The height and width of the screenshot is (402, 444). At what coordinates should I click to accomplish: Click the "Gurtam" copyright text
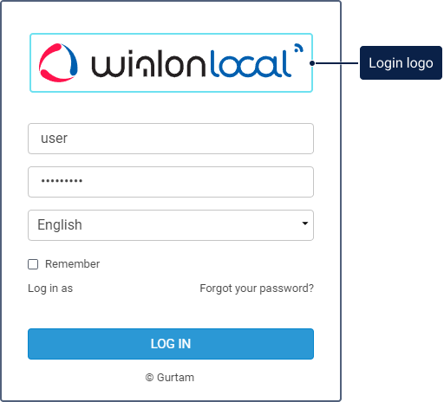(175, 378)
